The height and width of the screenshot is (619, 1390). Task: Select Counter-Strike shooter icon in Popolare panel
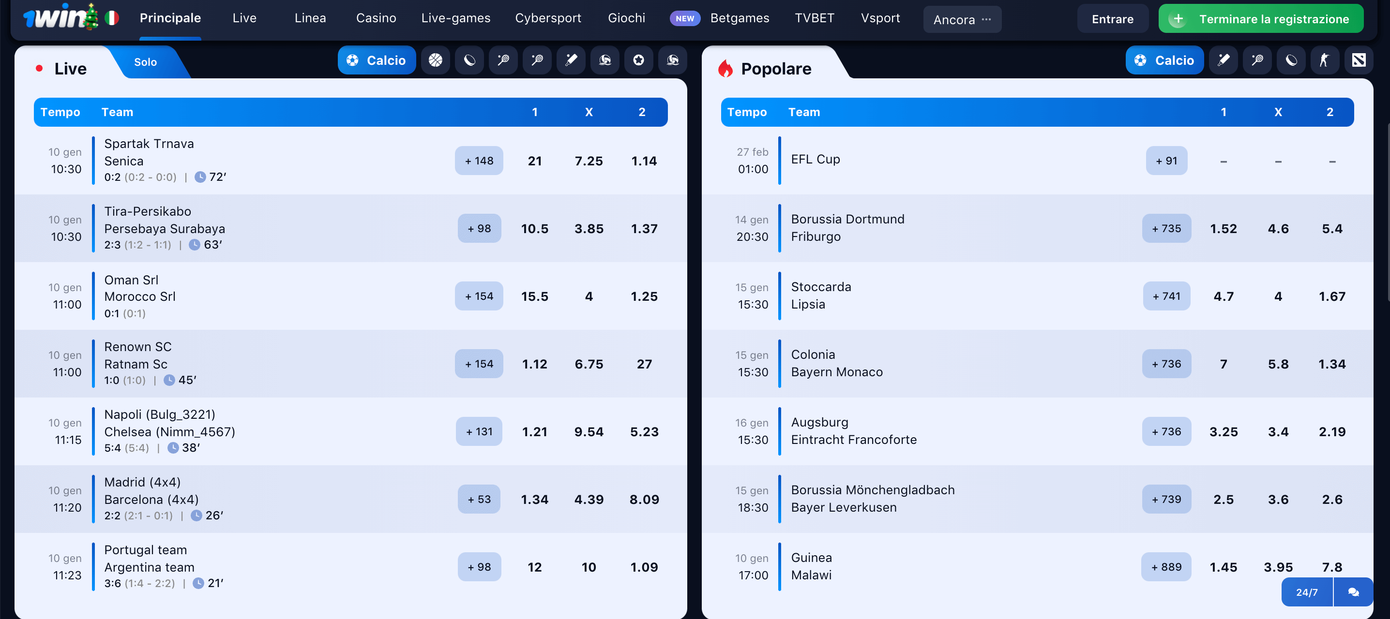[x=1325, y=60]
